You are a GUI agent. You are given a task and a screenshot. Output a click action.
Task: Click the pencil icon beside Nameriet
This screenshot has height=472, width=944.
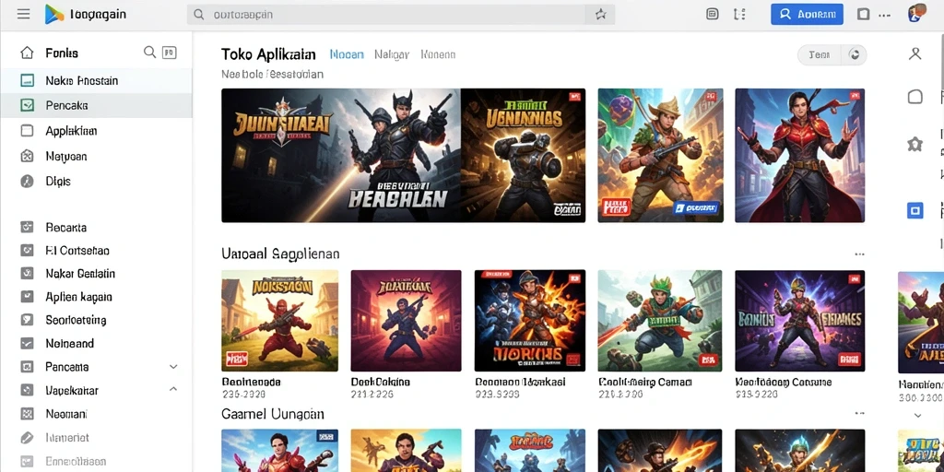click(x=27, y=438)
